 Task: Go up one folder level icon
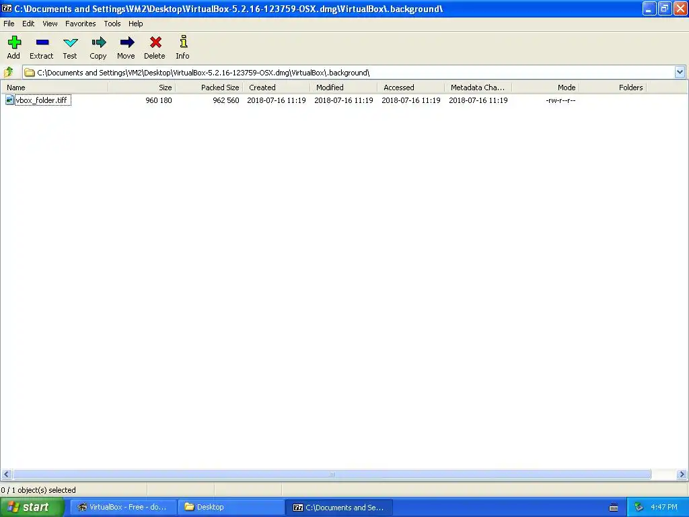[x=8, y=72]
